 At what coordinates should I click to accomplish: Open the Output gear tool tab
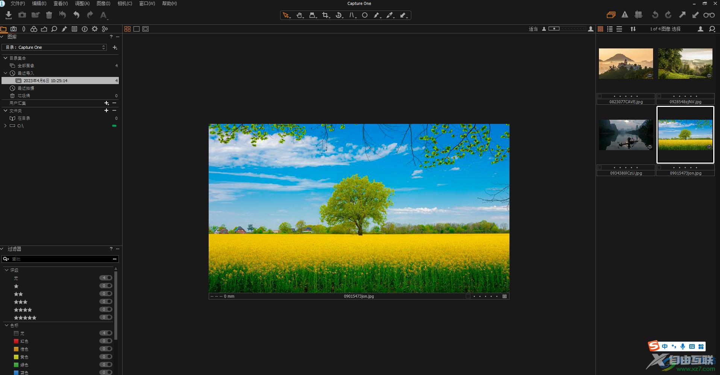click(95, 29)
